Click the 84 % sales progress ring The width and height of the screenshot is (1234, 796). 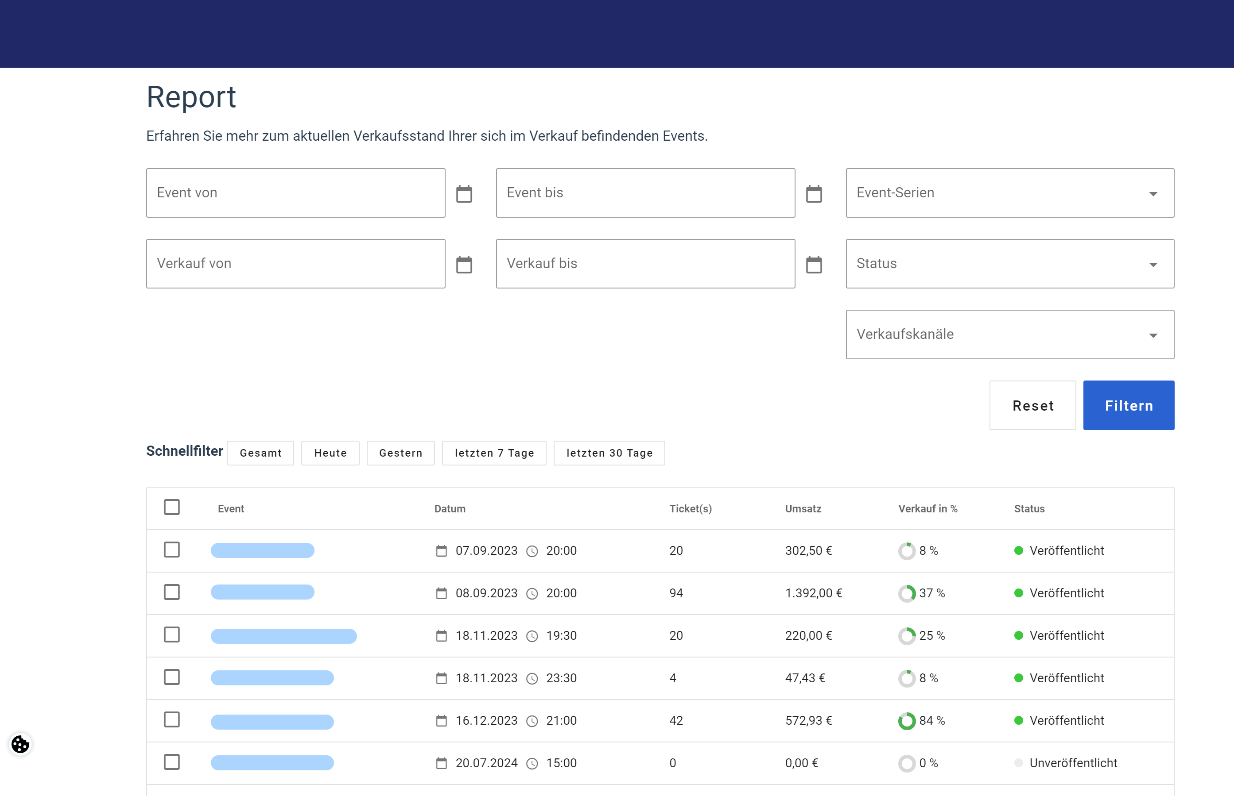pyautogui.click(x=907, y=720)
